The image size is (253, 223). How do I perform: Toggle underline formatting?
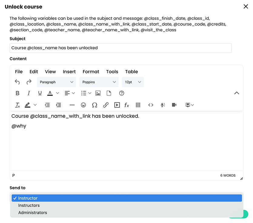[40, 93]
